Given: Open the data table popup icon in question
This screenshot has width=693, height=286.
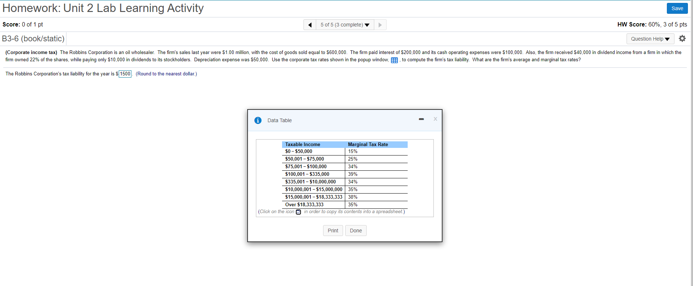Looking at the screenshot, I should 394,60.
